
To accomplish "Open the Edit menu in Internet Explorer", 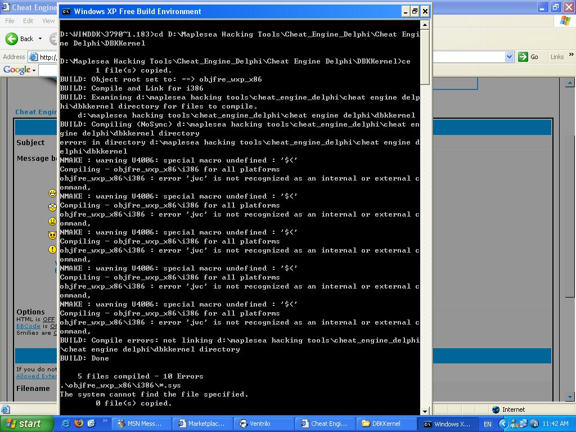I will [28, 21].
